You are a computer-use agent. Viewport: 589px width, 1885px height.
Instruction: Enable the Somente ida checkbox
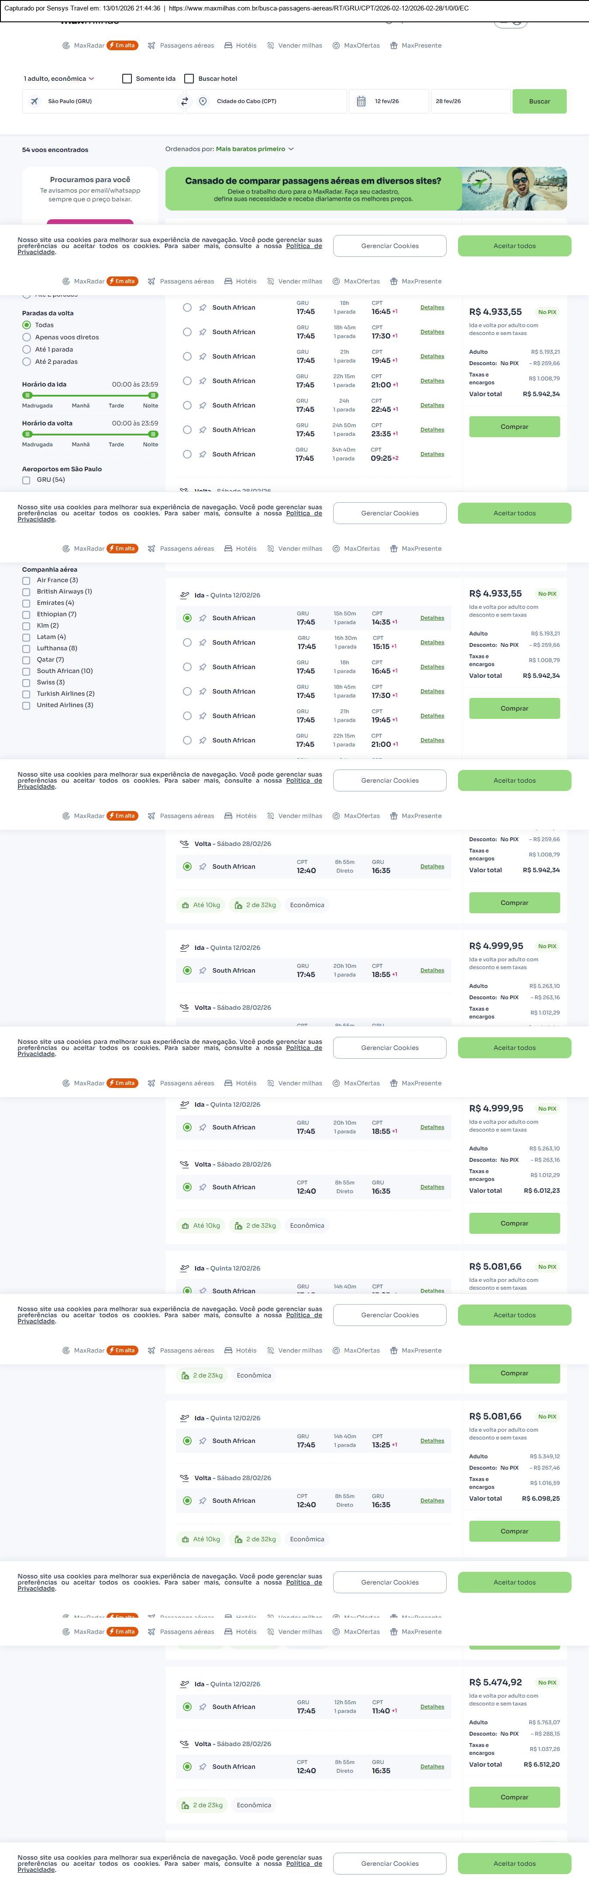click(x=127, y=79)
